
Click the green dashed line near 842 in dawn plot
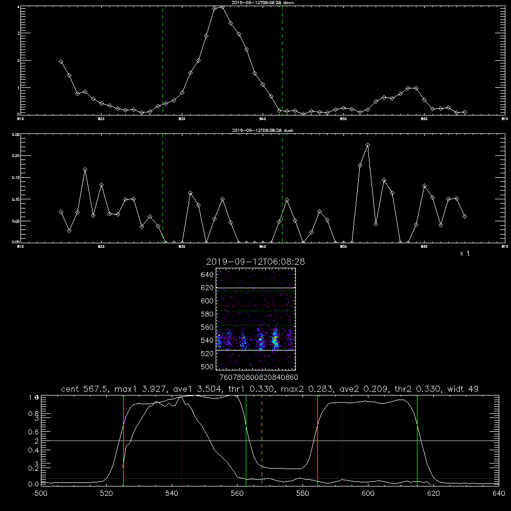tap(282, 60)
